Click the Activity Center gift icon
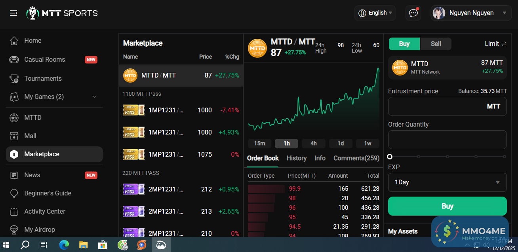The width and height of the screenshot is (518, 252). click(14, 212)
